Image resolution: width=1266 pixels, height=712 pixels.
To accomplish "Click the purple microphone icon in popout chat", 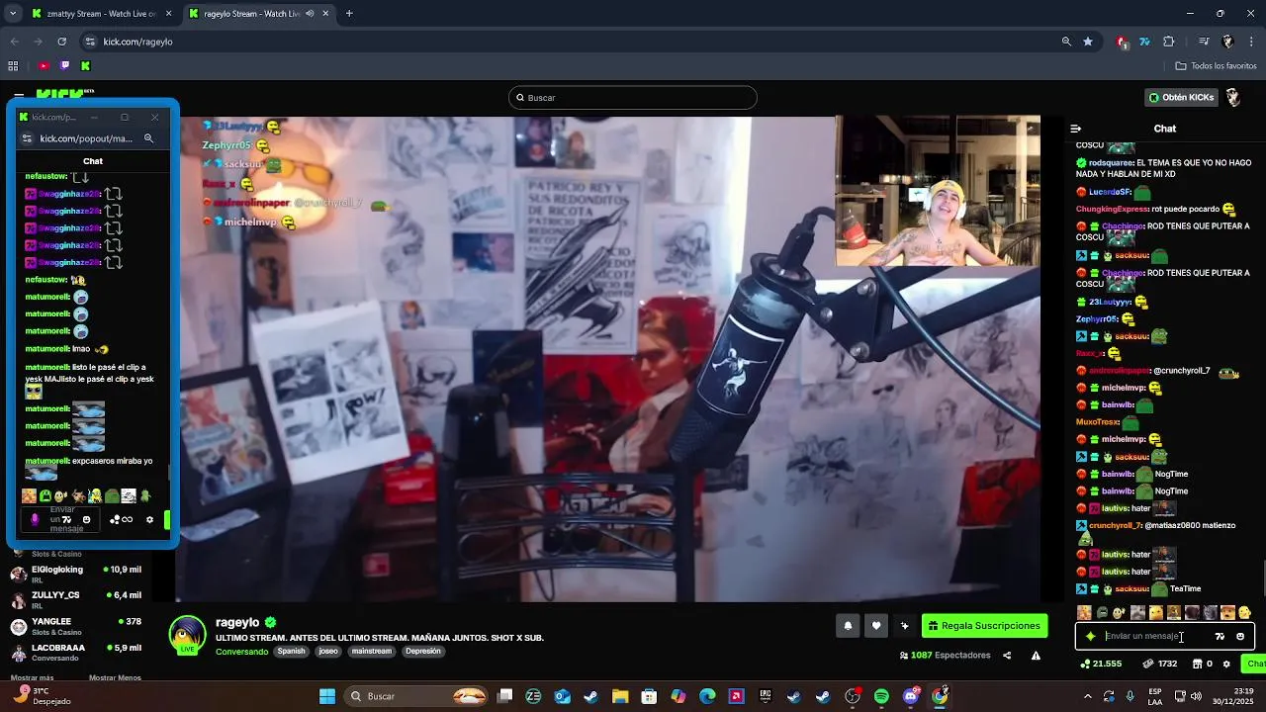I will pyautogui.click(x=35, y=519).
